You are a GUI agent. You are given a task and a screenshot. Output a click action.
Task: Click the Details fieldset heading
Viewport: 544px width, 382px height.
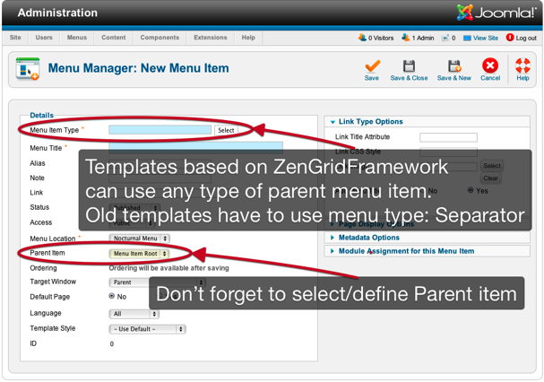click(41, 116)
